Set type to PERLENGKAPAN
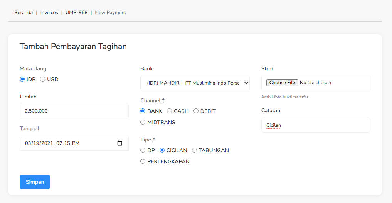Viewport: 392px width, 203px height. 143,161
